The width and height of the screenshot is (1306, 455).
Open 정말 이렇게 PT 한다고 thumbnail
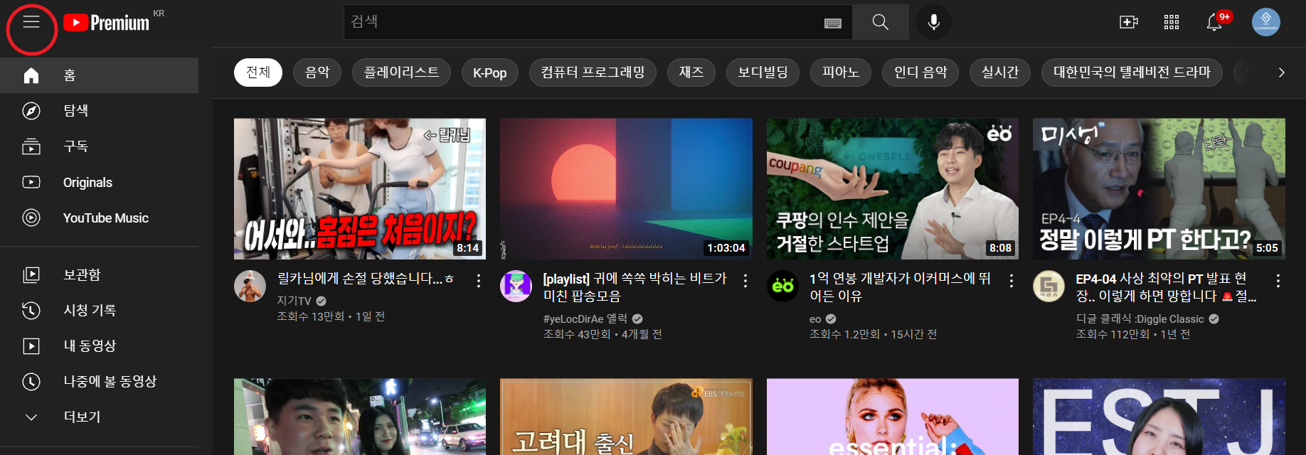click(x=1159, y=188)
